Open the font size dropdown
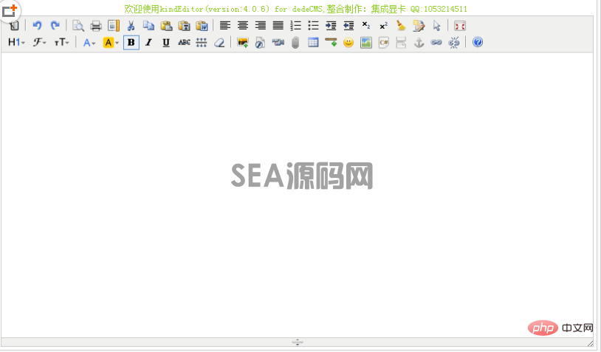Screen dimensions: 601x352 click(61, 43)
